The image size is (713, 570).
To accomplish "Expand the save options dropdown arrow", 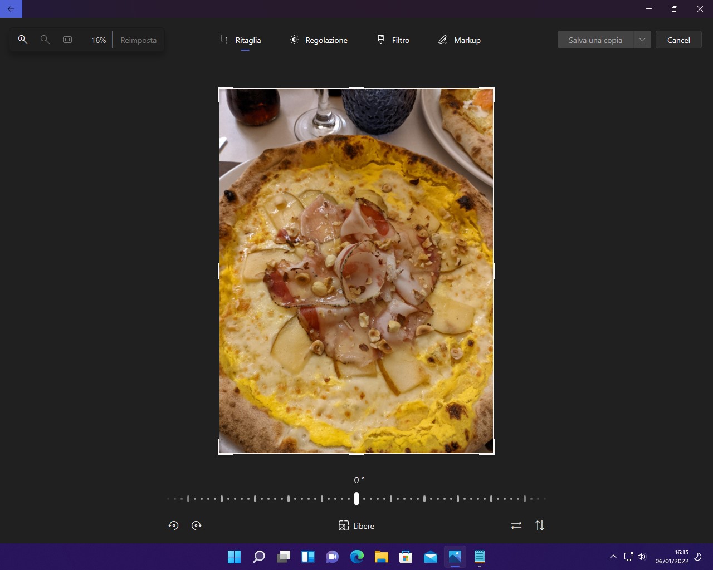I will point(642,40).
